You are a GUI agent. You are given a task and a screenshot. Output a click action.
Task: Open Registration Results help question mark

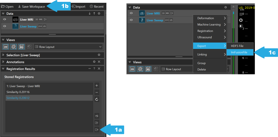pos(94,69)
